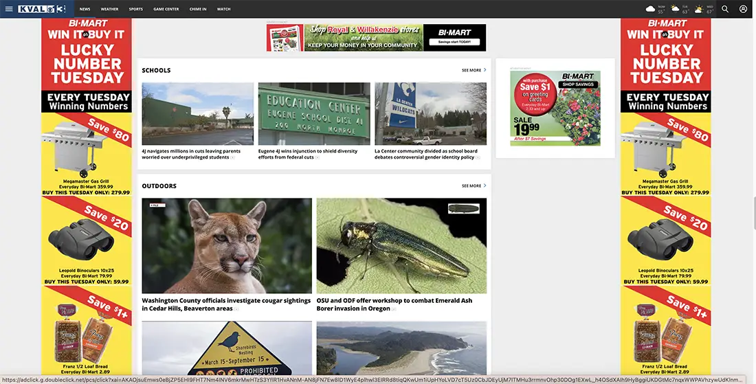Open Eugene 4J wins injunction headline
The width and height of the screenshot is (756, 384).
[x=308, y=154]
